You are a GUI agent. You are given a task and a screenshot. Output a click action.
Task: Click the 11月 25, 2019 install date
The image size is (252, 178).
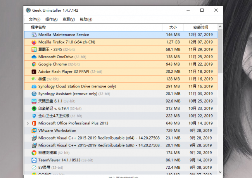point(200,57)
